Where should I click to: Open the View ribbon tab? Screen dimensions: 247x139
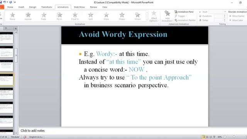pos(105,7)
